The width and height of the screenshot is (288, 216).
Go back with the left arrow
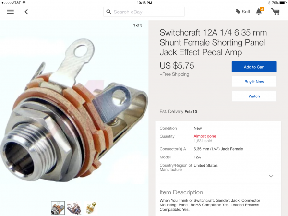tap(26, 12)
